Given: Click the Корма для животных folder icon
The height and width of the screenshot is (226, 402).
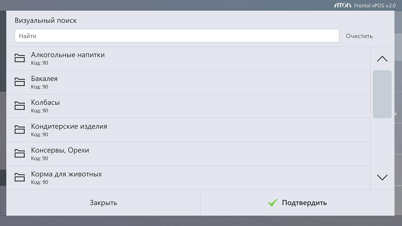Looking at the screenshot, I should [x=20, y=177].
